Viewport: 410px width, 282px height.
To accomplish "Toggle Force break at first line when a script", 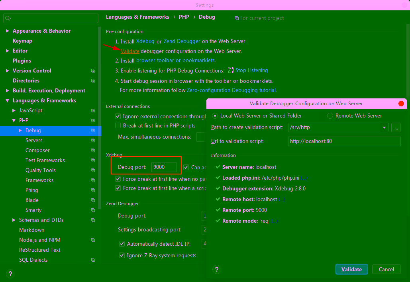I will coord(118,188).
